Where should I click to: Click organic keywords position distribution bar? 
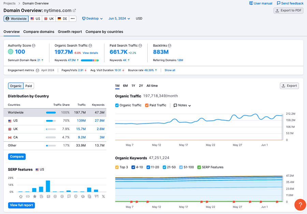[90, 60]
